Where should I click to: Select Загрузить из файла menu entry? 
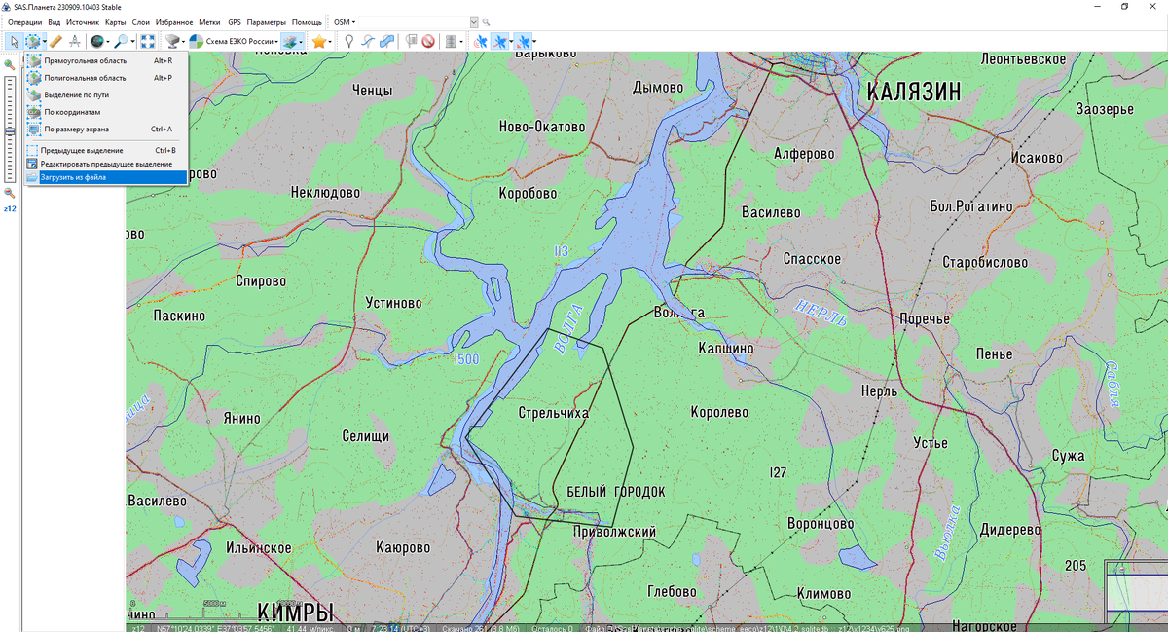[x=73, y=177]
